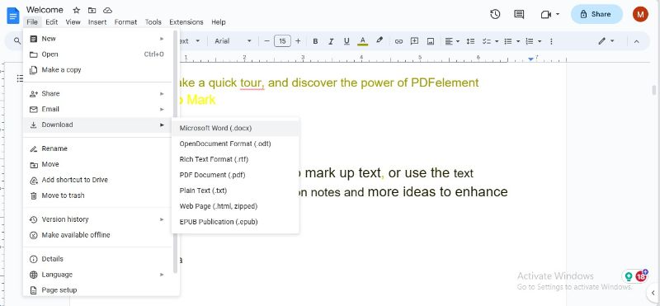This screenshot has width=660, height=306.
Task: Click the move-to-folder icon beside title
Action: pyautogui.click(x=92, y=10)
